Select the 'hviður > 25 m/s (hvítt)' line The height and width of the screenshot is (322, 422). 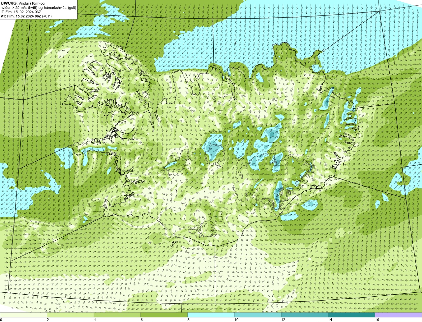[x=38, y=8]
